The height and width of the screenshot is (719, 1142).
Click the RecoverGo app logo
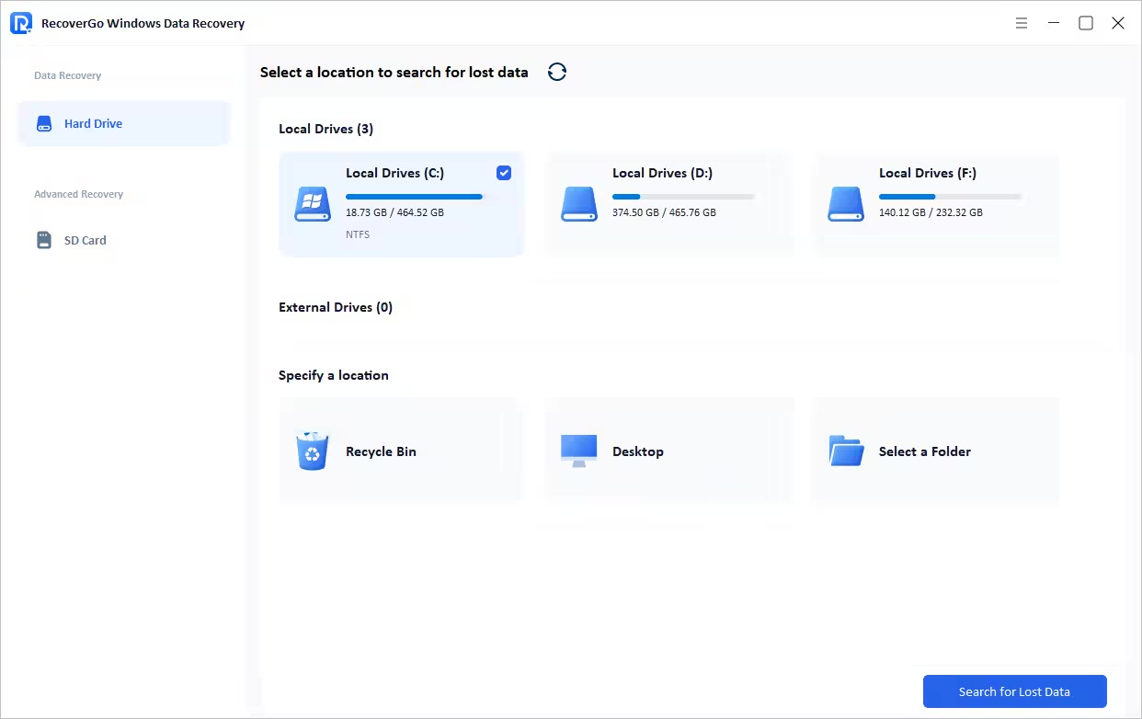(21, 23)
